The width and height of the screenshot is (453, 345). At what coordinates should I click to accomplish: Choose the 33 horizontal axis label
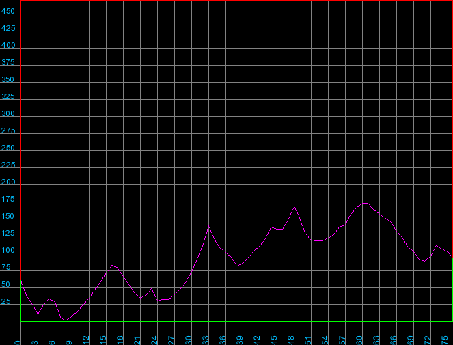[x=206, y=340]
